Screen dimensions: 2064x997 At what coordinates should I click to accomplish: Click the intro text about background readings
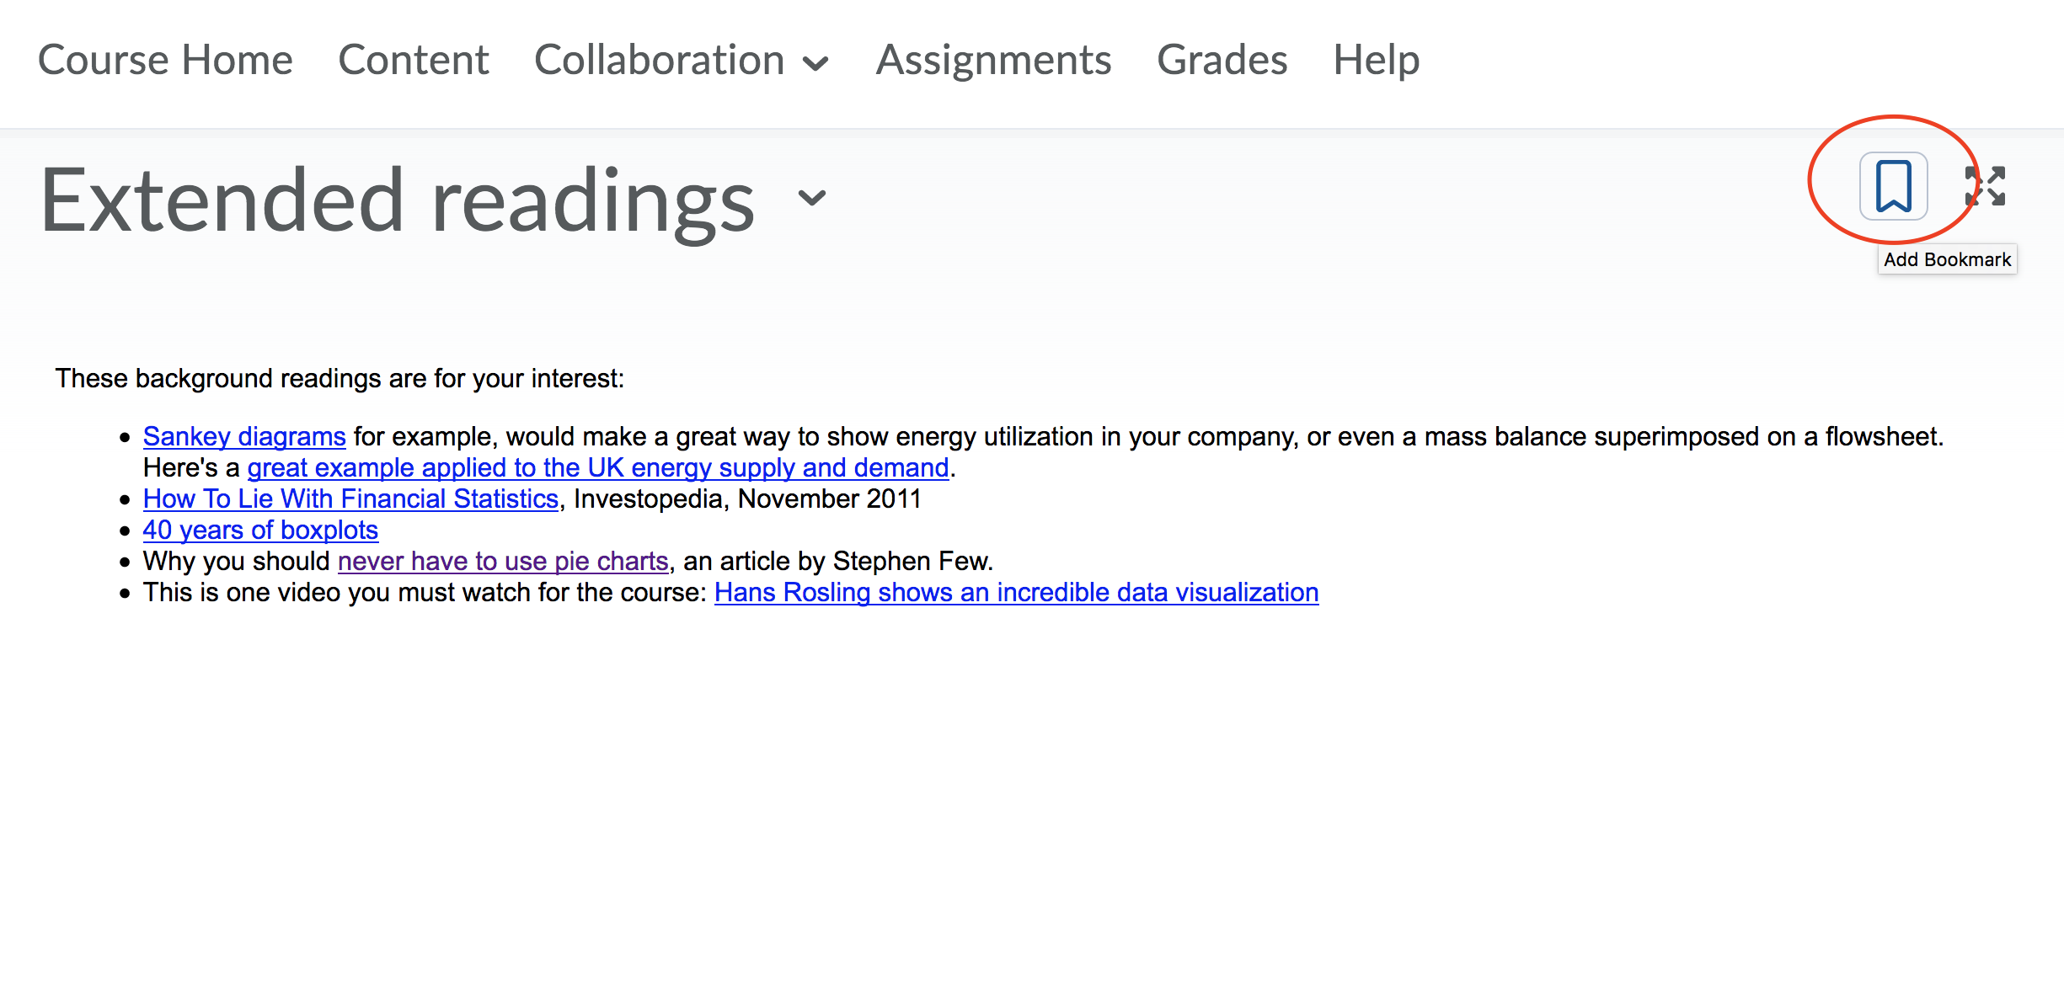[340, 378]
